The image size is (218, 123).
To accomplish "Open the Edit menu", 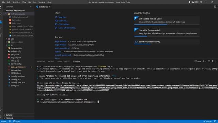I will 9,2.
